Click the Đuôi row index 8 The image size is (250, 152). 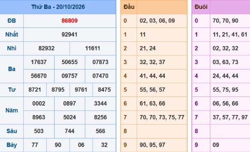196,131
